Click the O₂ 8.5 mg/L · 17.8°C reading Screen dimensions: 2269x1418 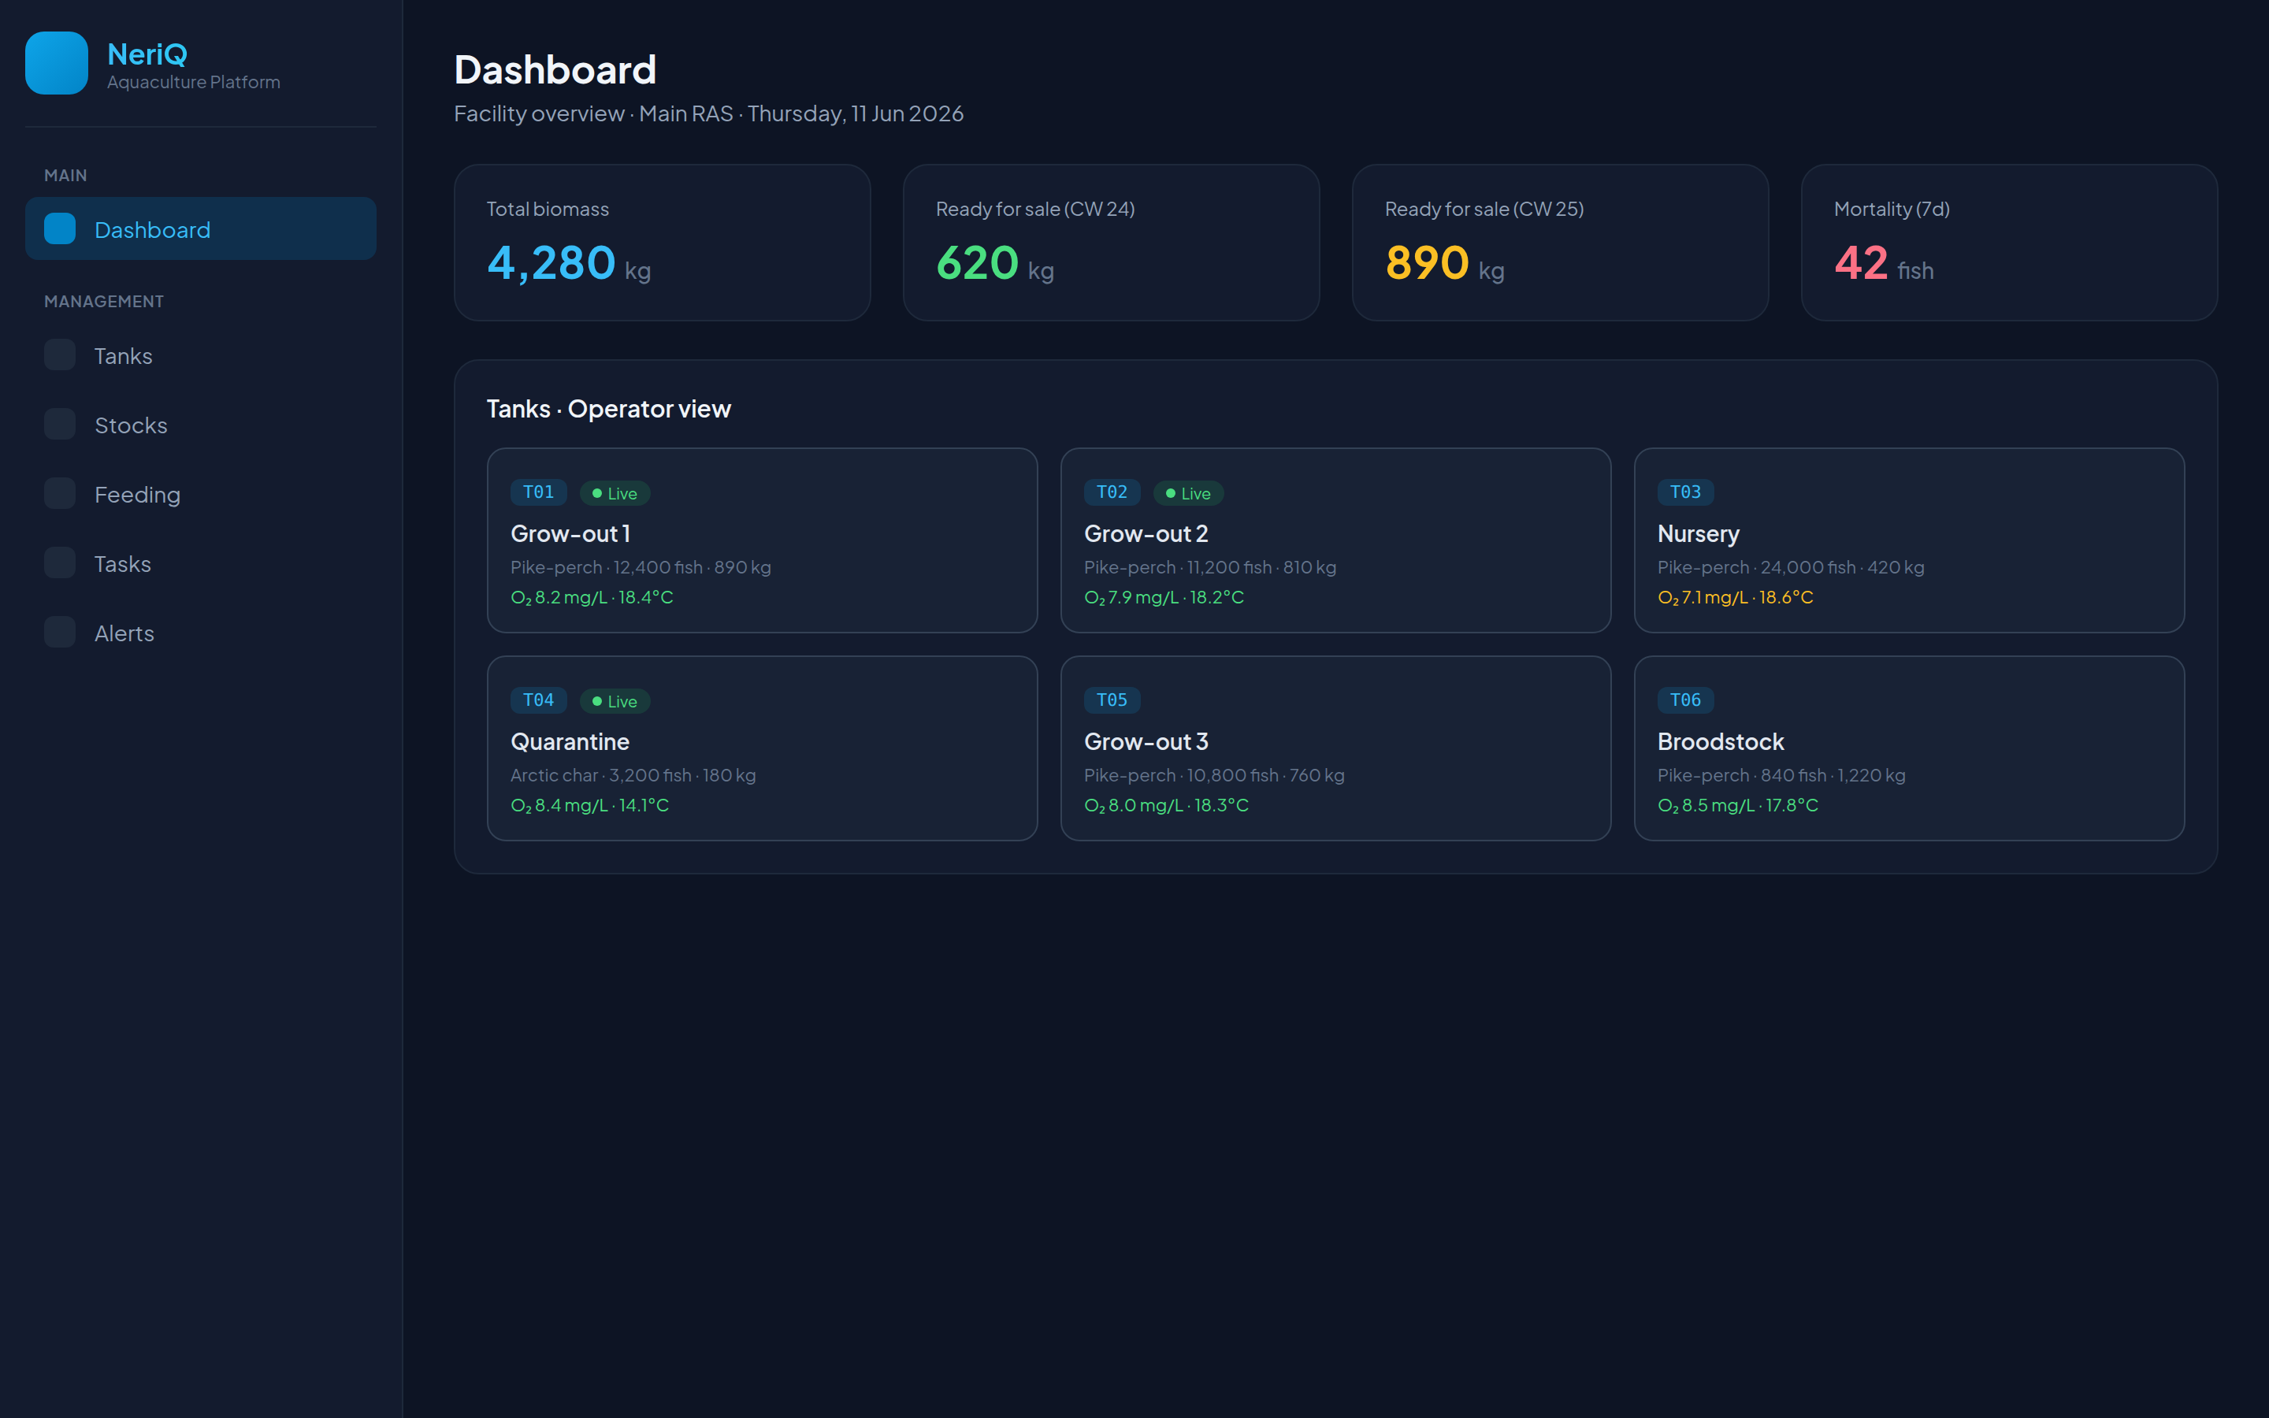pos(1738,806)
